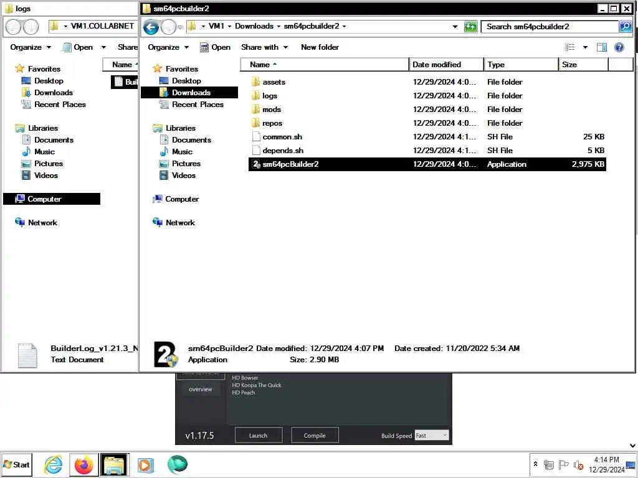Open the Start menu
This screenshot has height=478, width=638.
pos(16,464)
